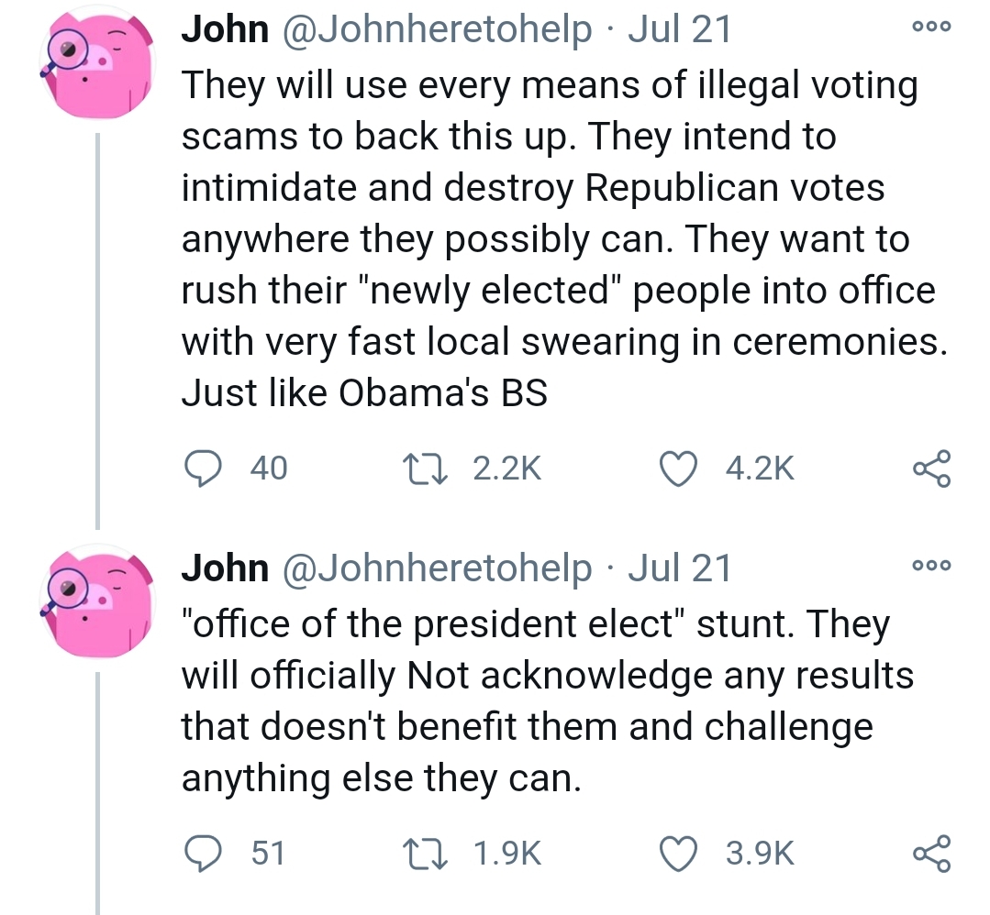Open the Jul 21 timestamp on first tweet
Screen dimensions: 990x915
click(680, 30)
